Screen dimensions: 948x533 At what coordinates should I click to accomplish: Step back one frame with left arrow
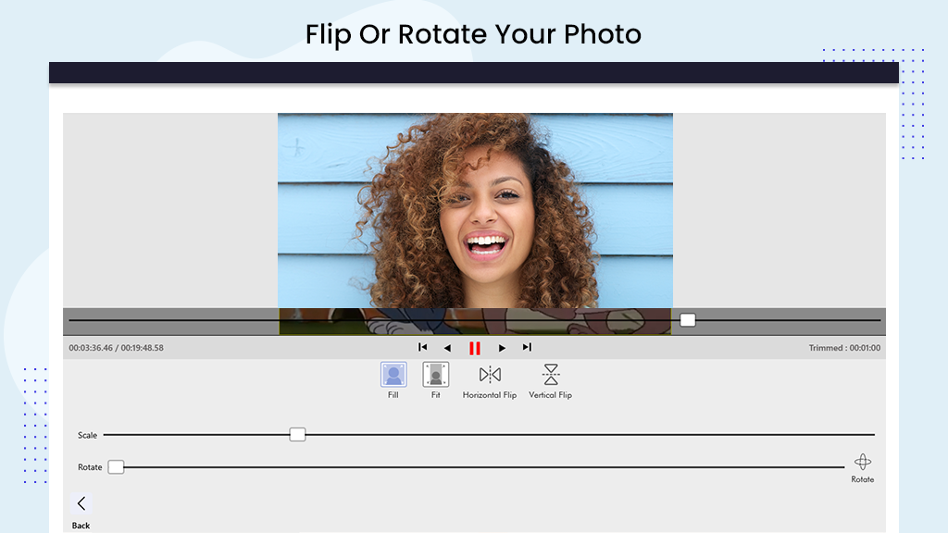[x=447, y=348]
